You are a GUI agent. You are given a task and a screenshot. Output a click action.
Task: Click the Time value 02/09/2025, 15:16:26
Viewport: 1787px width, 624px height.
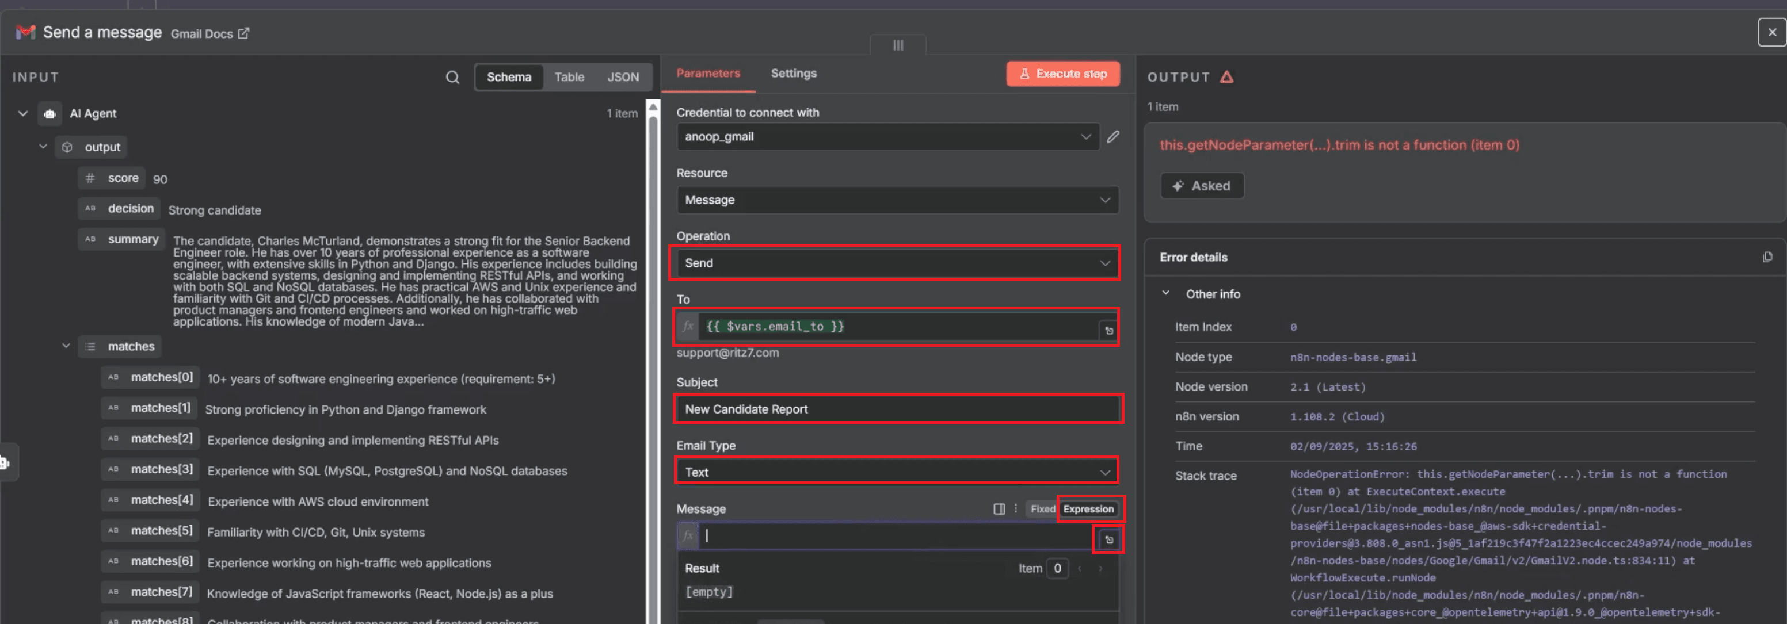pyautogui.click(x=1352, y=446)
